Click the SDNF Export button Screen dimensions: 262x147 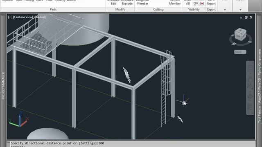tap(211, 2)
